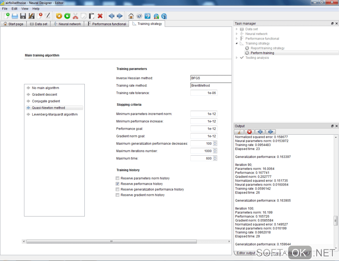Click the blue Forward arrow in the toolbar

120,16
